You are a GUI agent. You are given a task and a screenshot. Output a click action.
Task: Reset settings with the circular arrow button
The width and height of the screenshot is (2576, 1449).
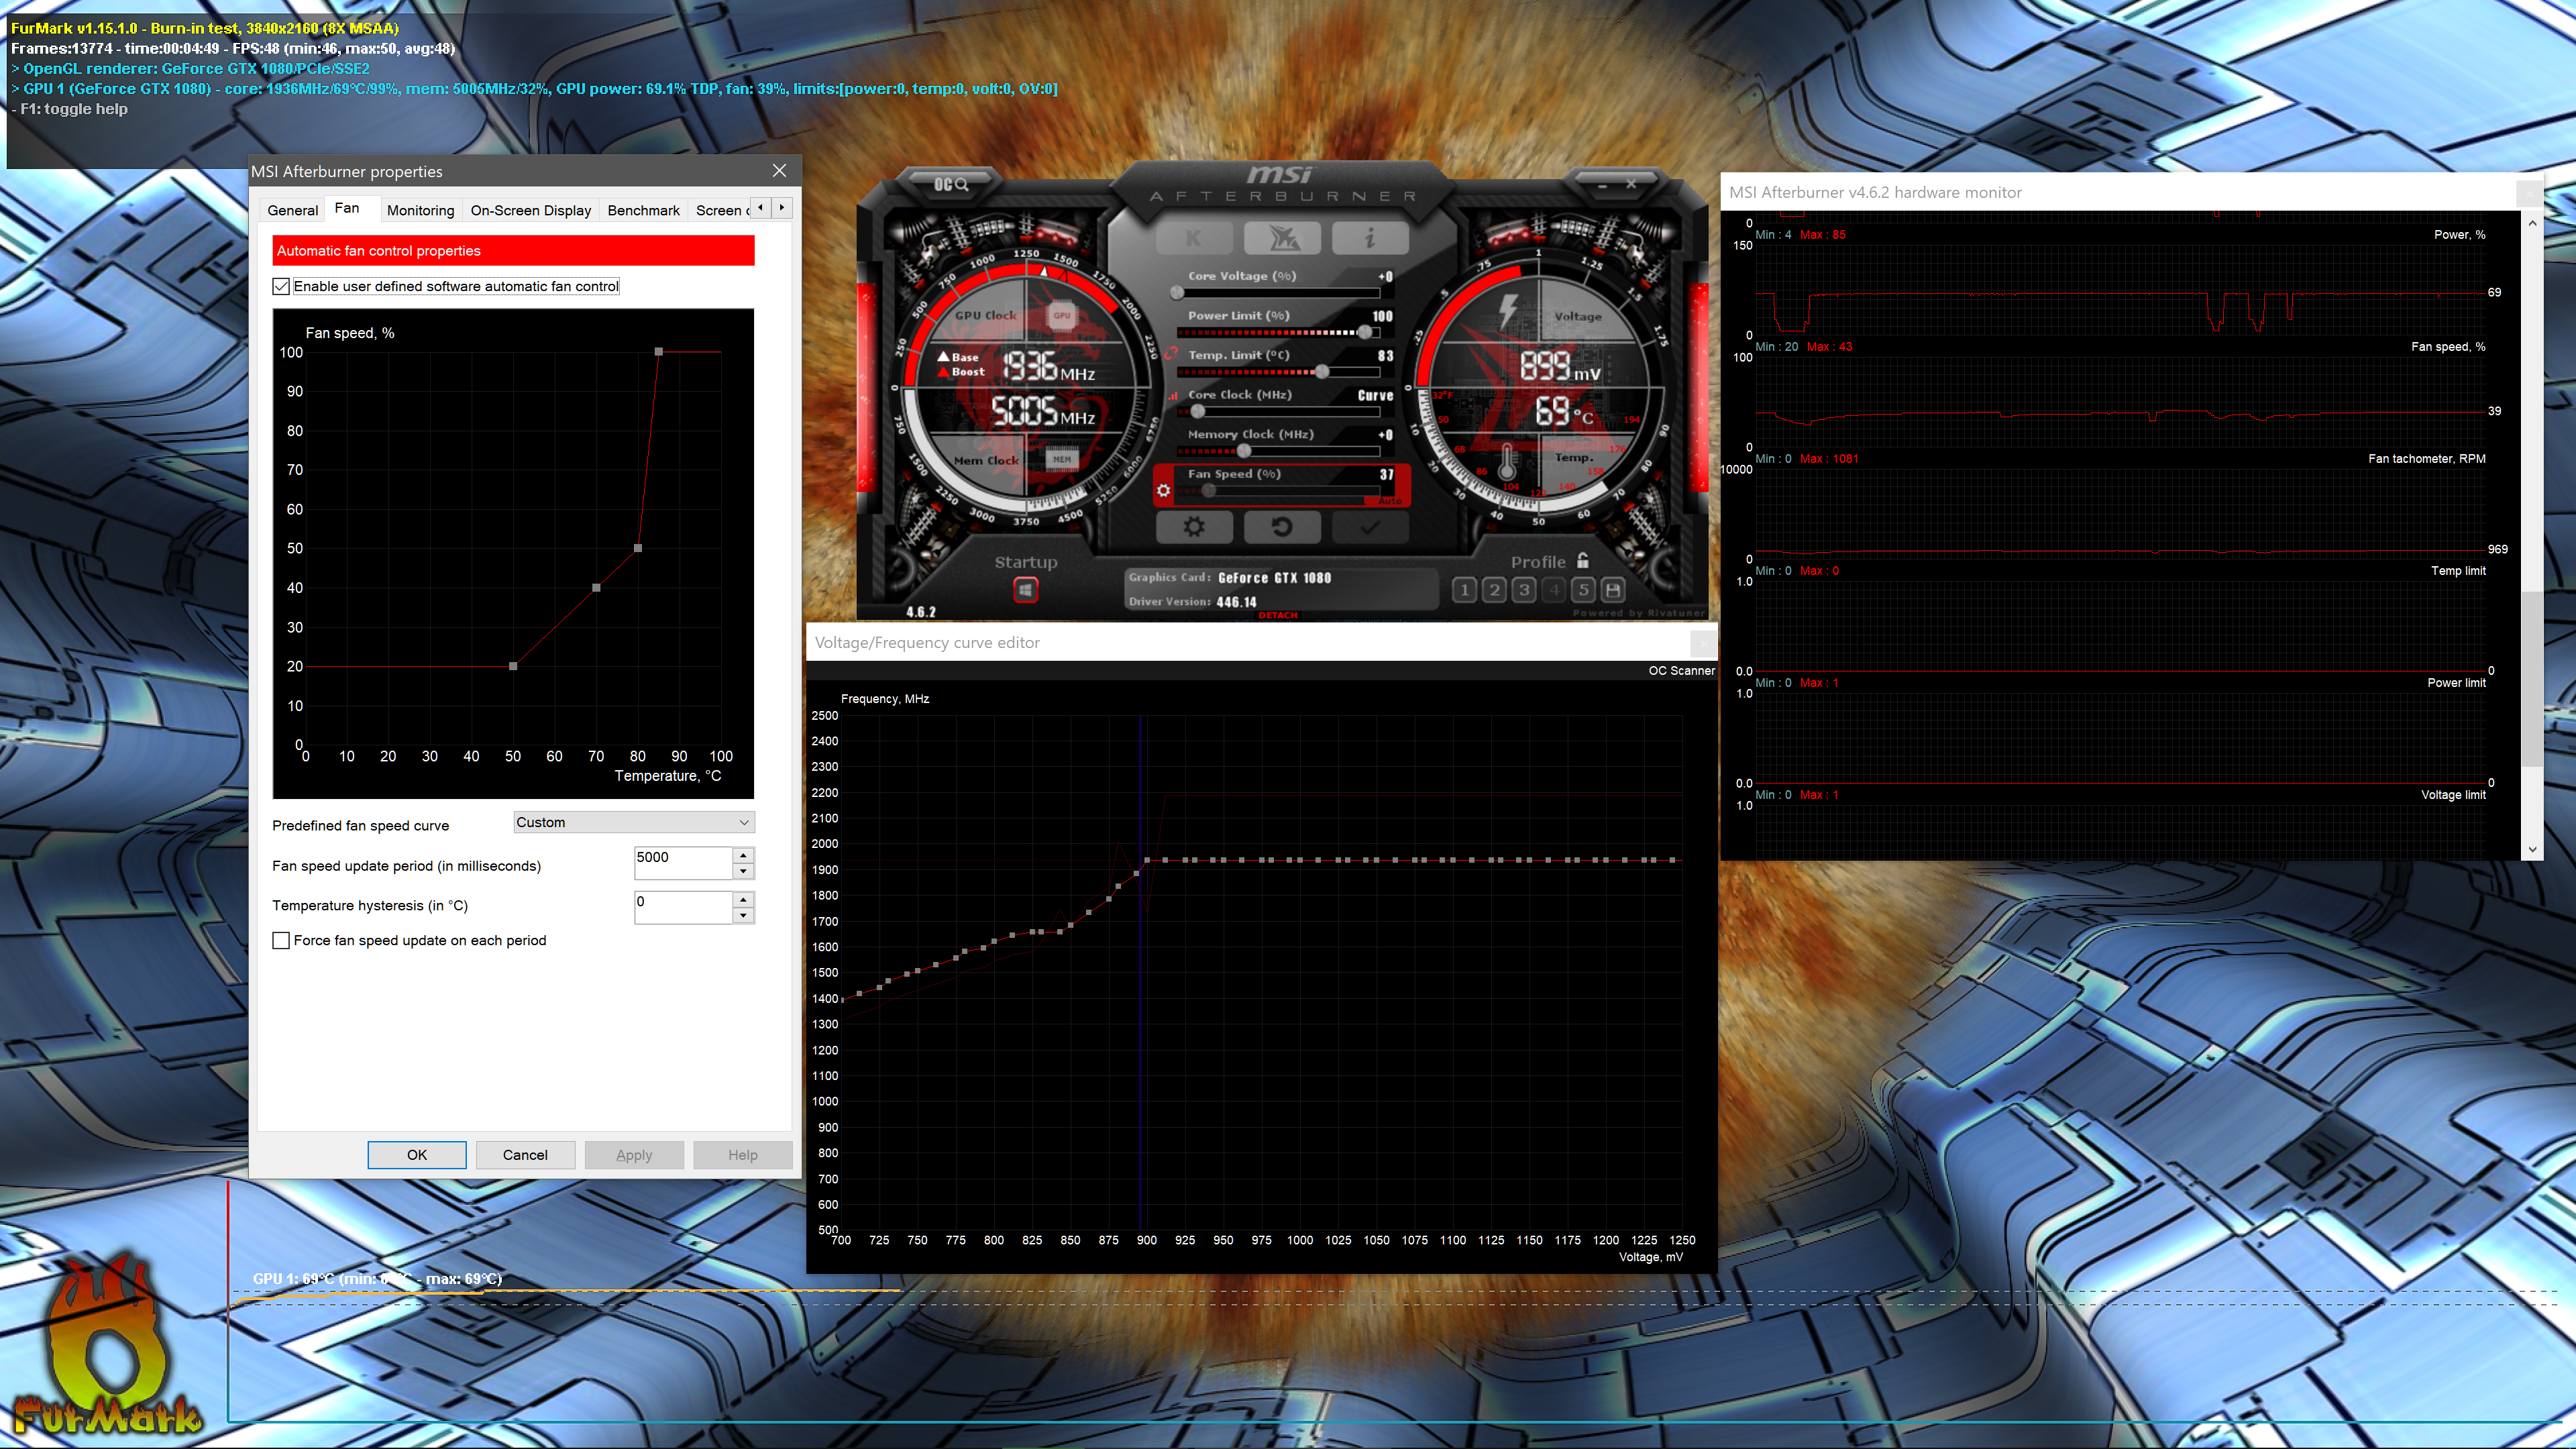click(x=1282, y=527)
